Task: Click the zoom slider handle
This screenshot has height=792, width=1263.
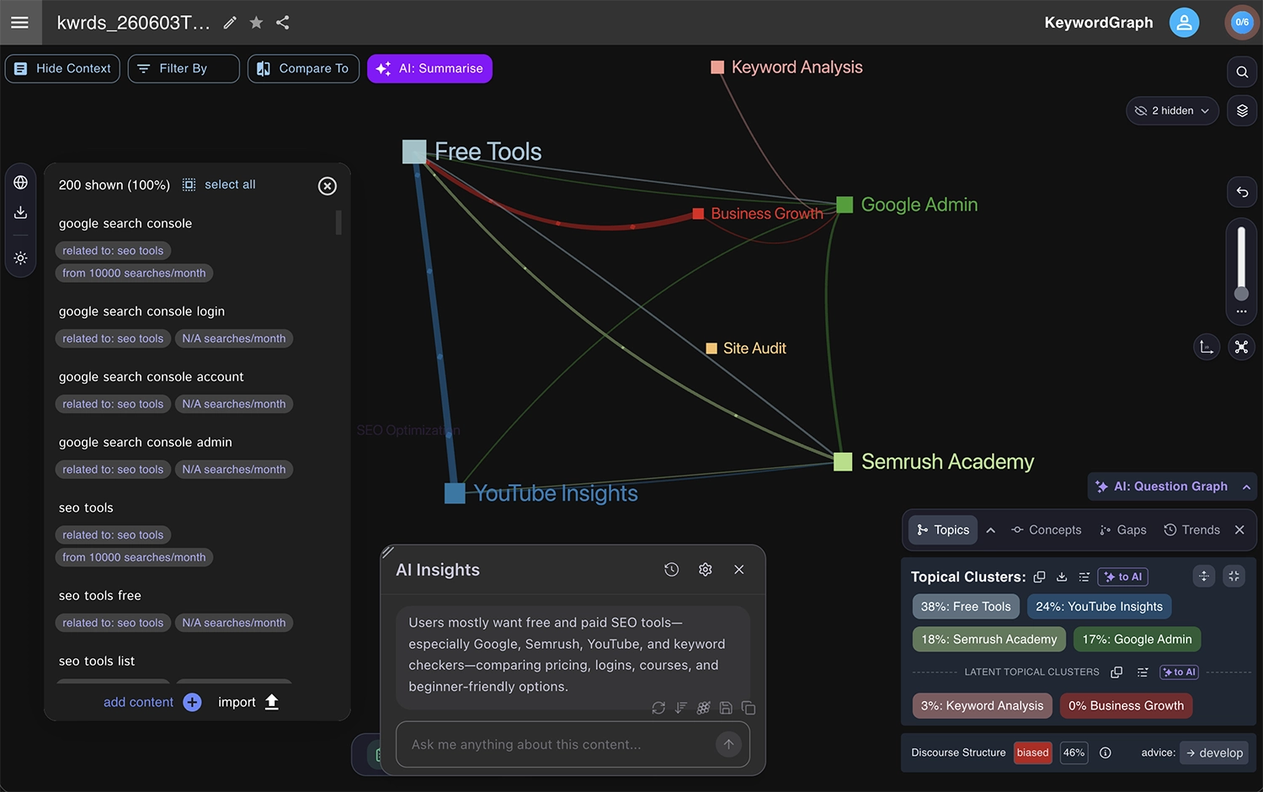Action: (1241, 294)
